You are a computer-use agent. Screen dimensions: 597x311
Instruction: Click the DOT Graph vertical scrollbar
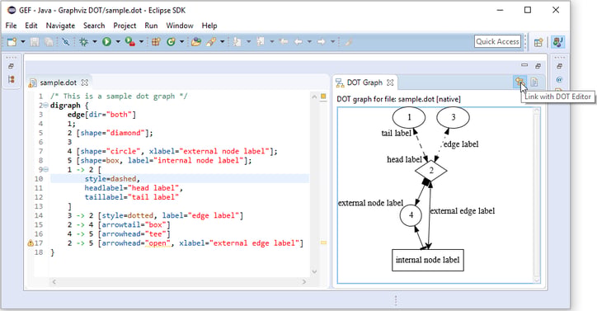(537, 196)
